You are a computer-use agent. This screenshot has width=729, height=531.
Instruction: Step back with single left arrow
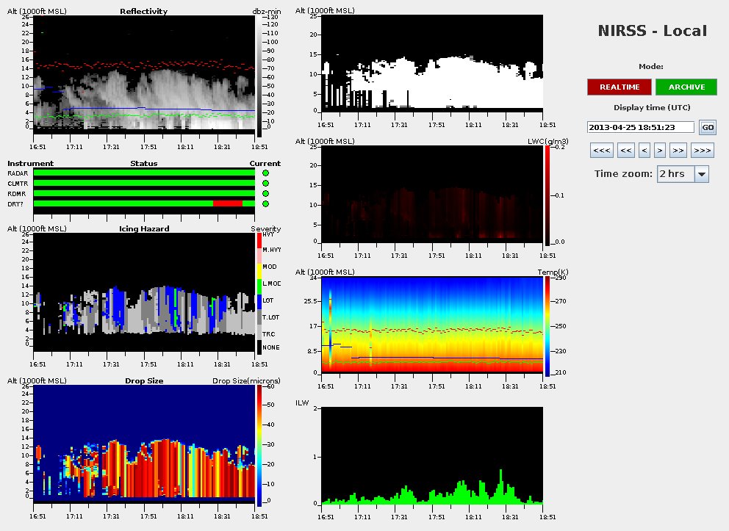point(644,151)
